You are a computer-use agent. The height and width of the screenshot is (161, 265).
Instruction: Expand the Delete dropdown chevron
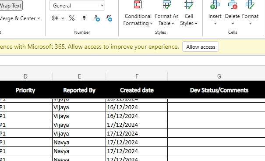[x=233, y=24]
